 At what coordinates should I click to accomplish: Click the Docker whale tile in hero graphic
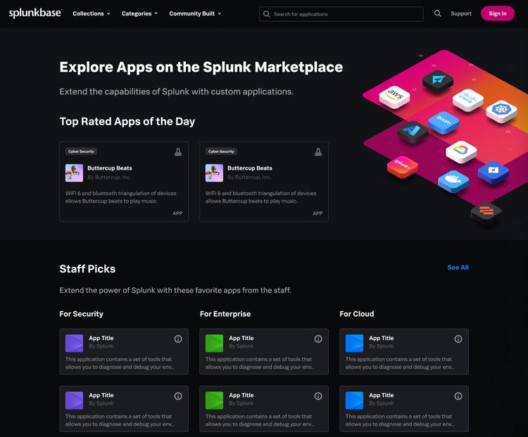tap(453, 180)
